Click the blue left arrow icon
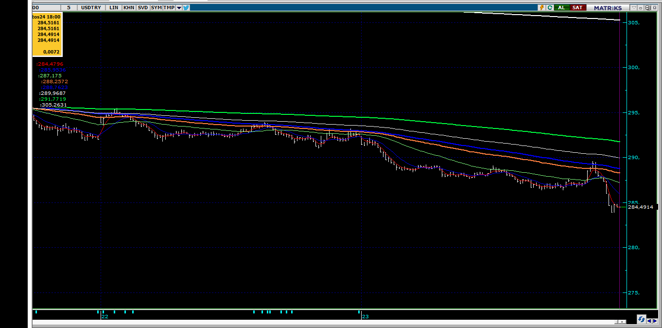662x328 pixels. click(649, 321)
